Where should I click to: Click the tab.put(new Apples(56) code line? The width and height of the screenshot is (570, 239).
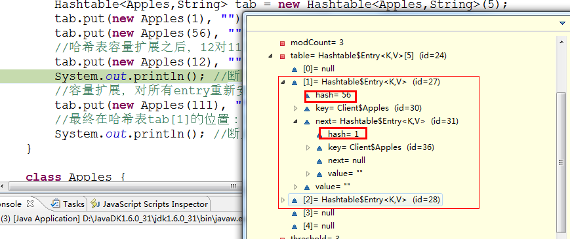pyautogui.click(x=148, y=33)
